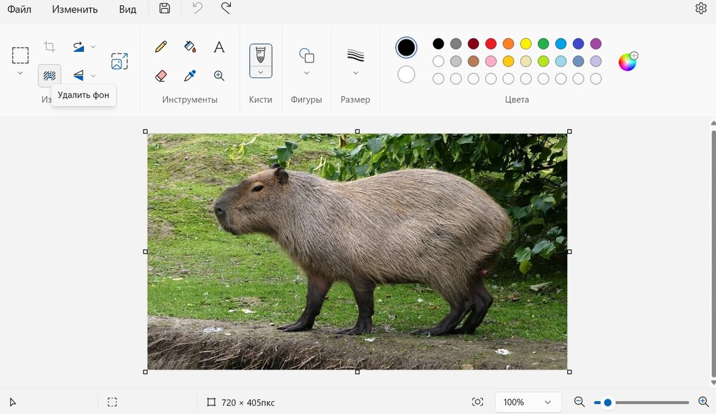Click the Undo arrow
716x414 pixels.
197,8
